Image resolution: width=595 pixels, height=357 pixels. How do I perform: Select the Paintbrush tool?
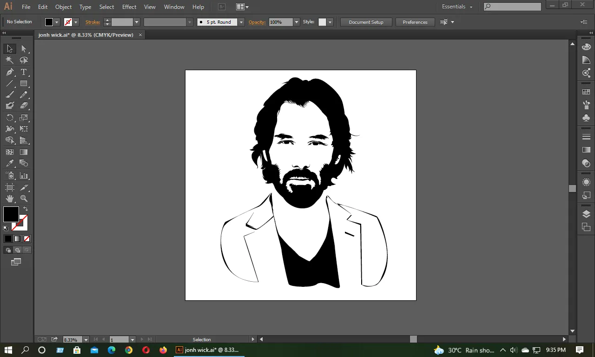pos(10,94)
